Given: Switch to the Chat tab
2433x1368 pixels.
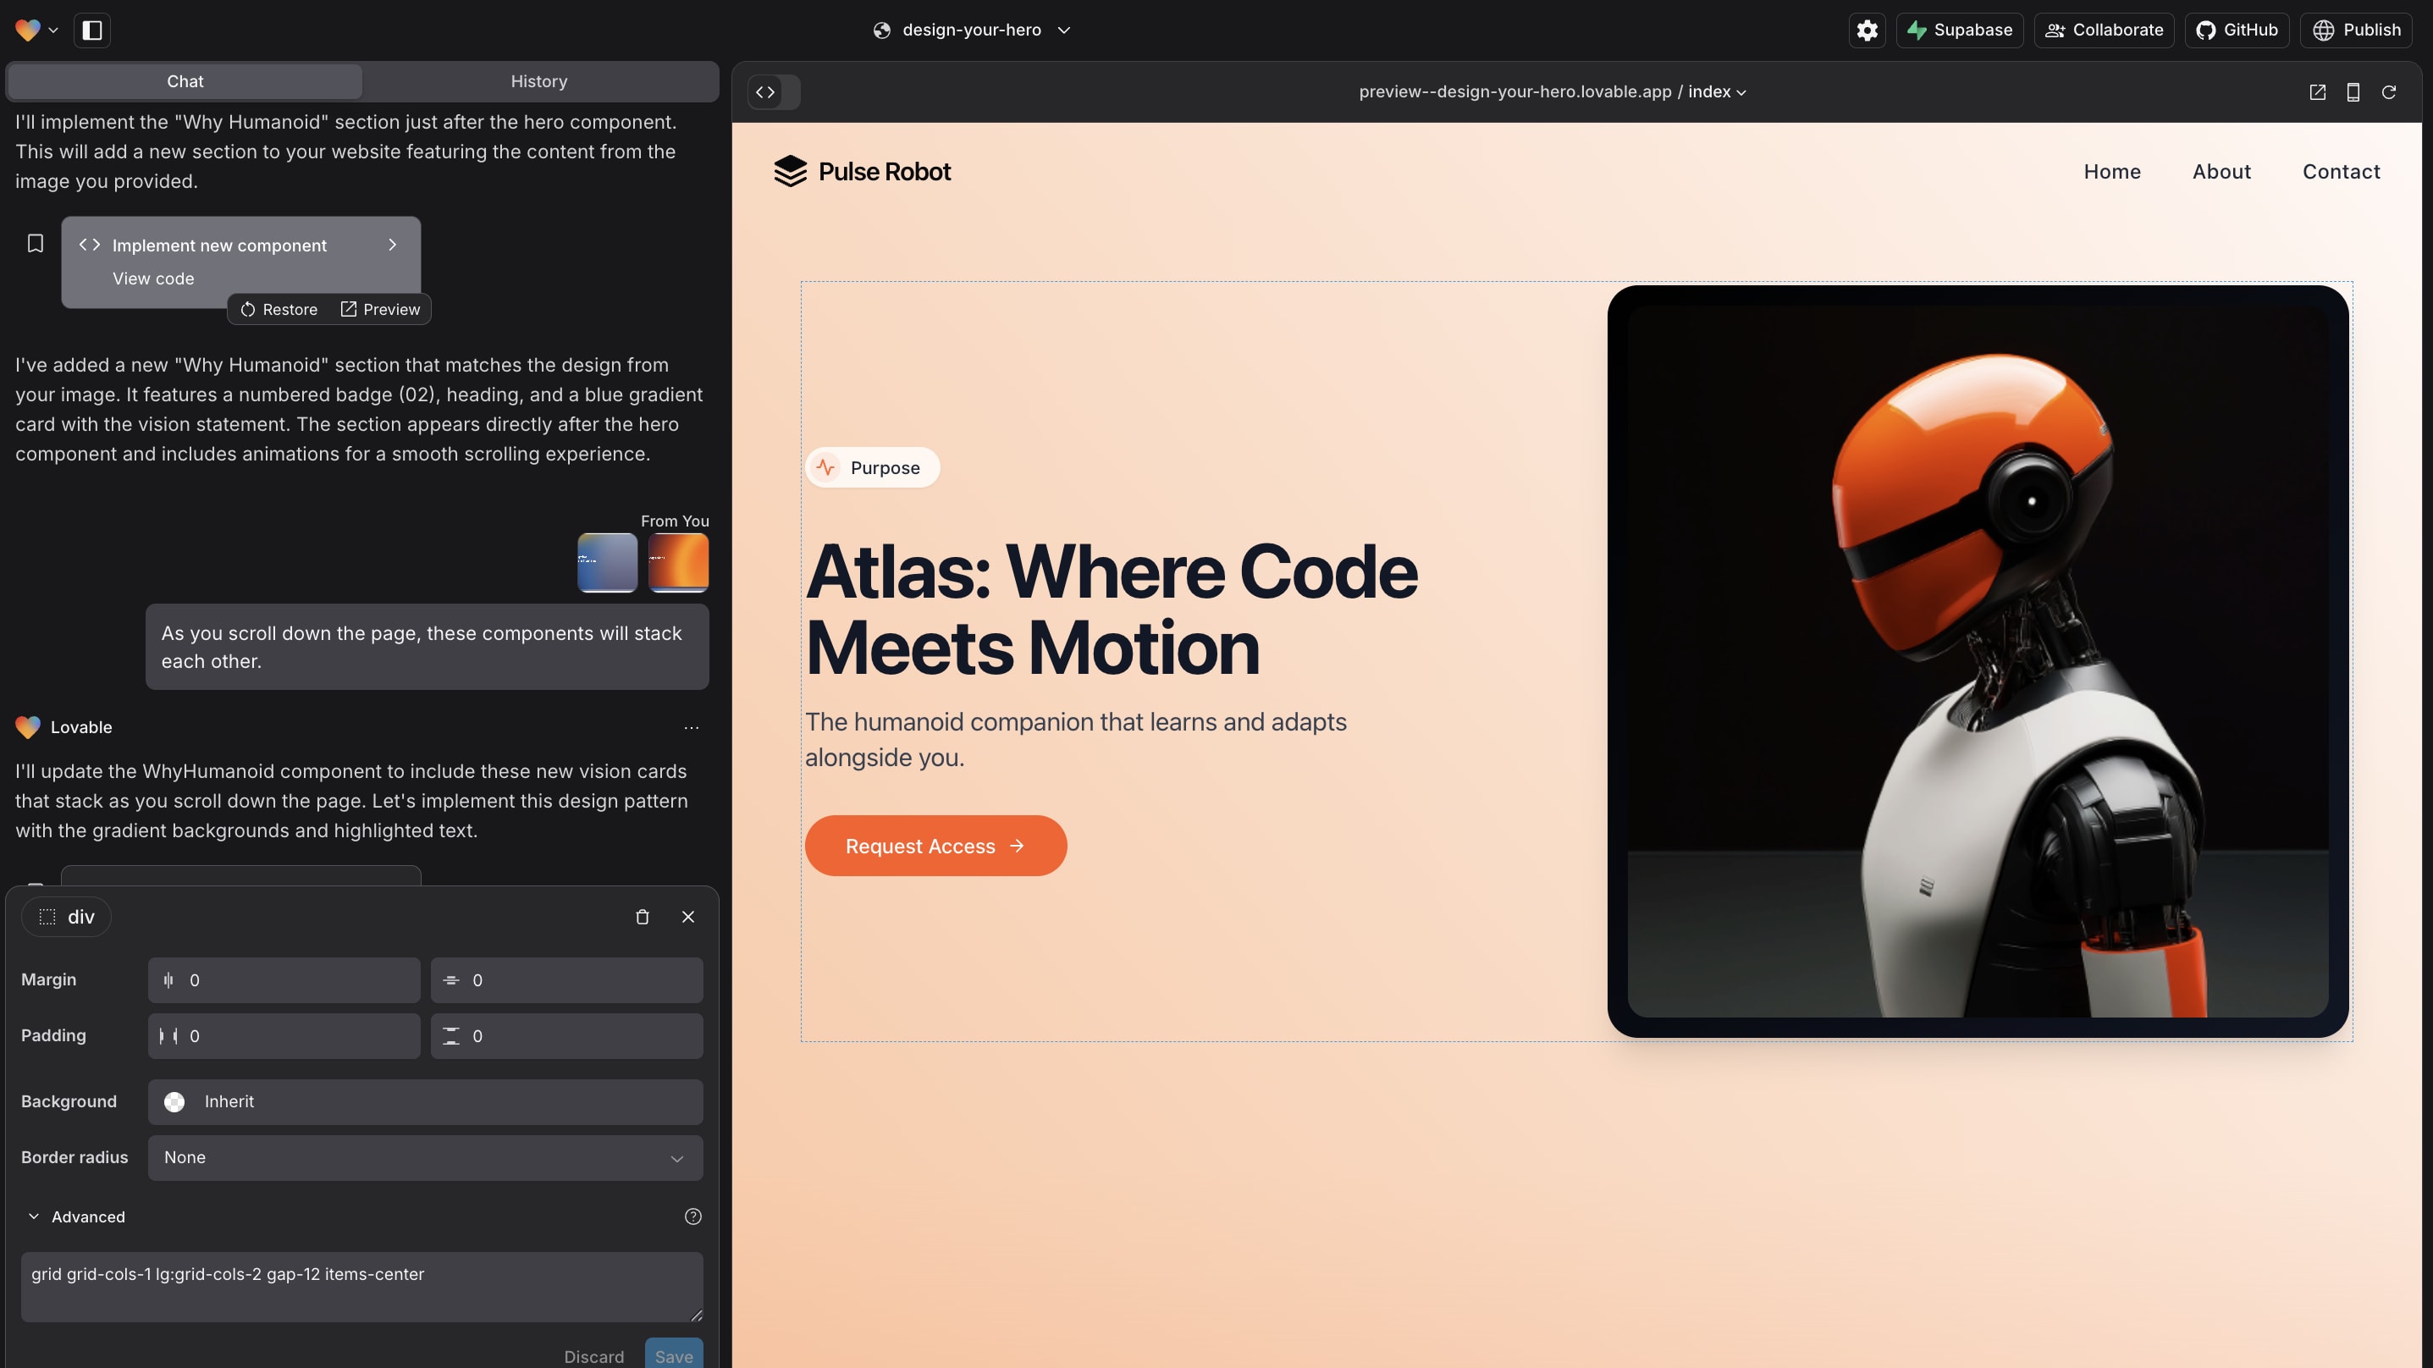Looking at the screenshot, I should pyautogui.click(x=185, y=81).
